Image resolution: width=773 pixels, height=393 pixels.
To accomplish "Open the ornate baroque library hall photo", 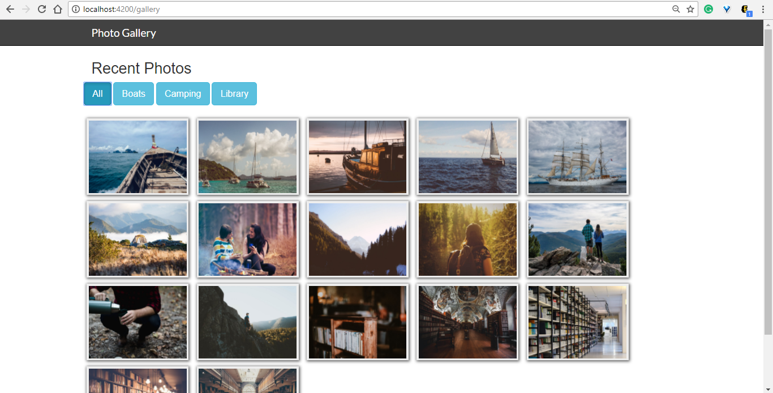I will 467,322.
